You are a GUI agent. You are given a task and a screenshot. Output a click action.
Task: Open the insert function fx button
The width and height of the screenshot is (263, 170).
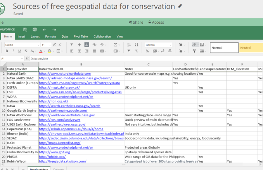[27, 58]
